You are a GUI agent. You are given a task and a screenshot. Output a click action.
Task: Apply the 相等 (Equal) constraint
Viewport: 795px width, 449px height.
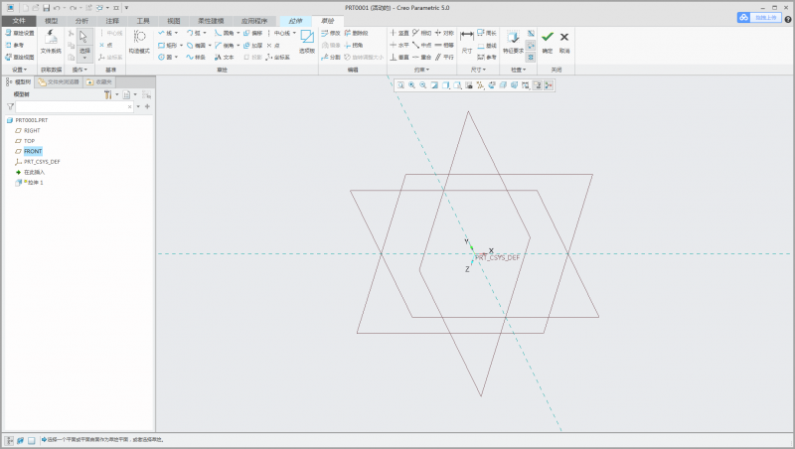[x=444, y=45]
